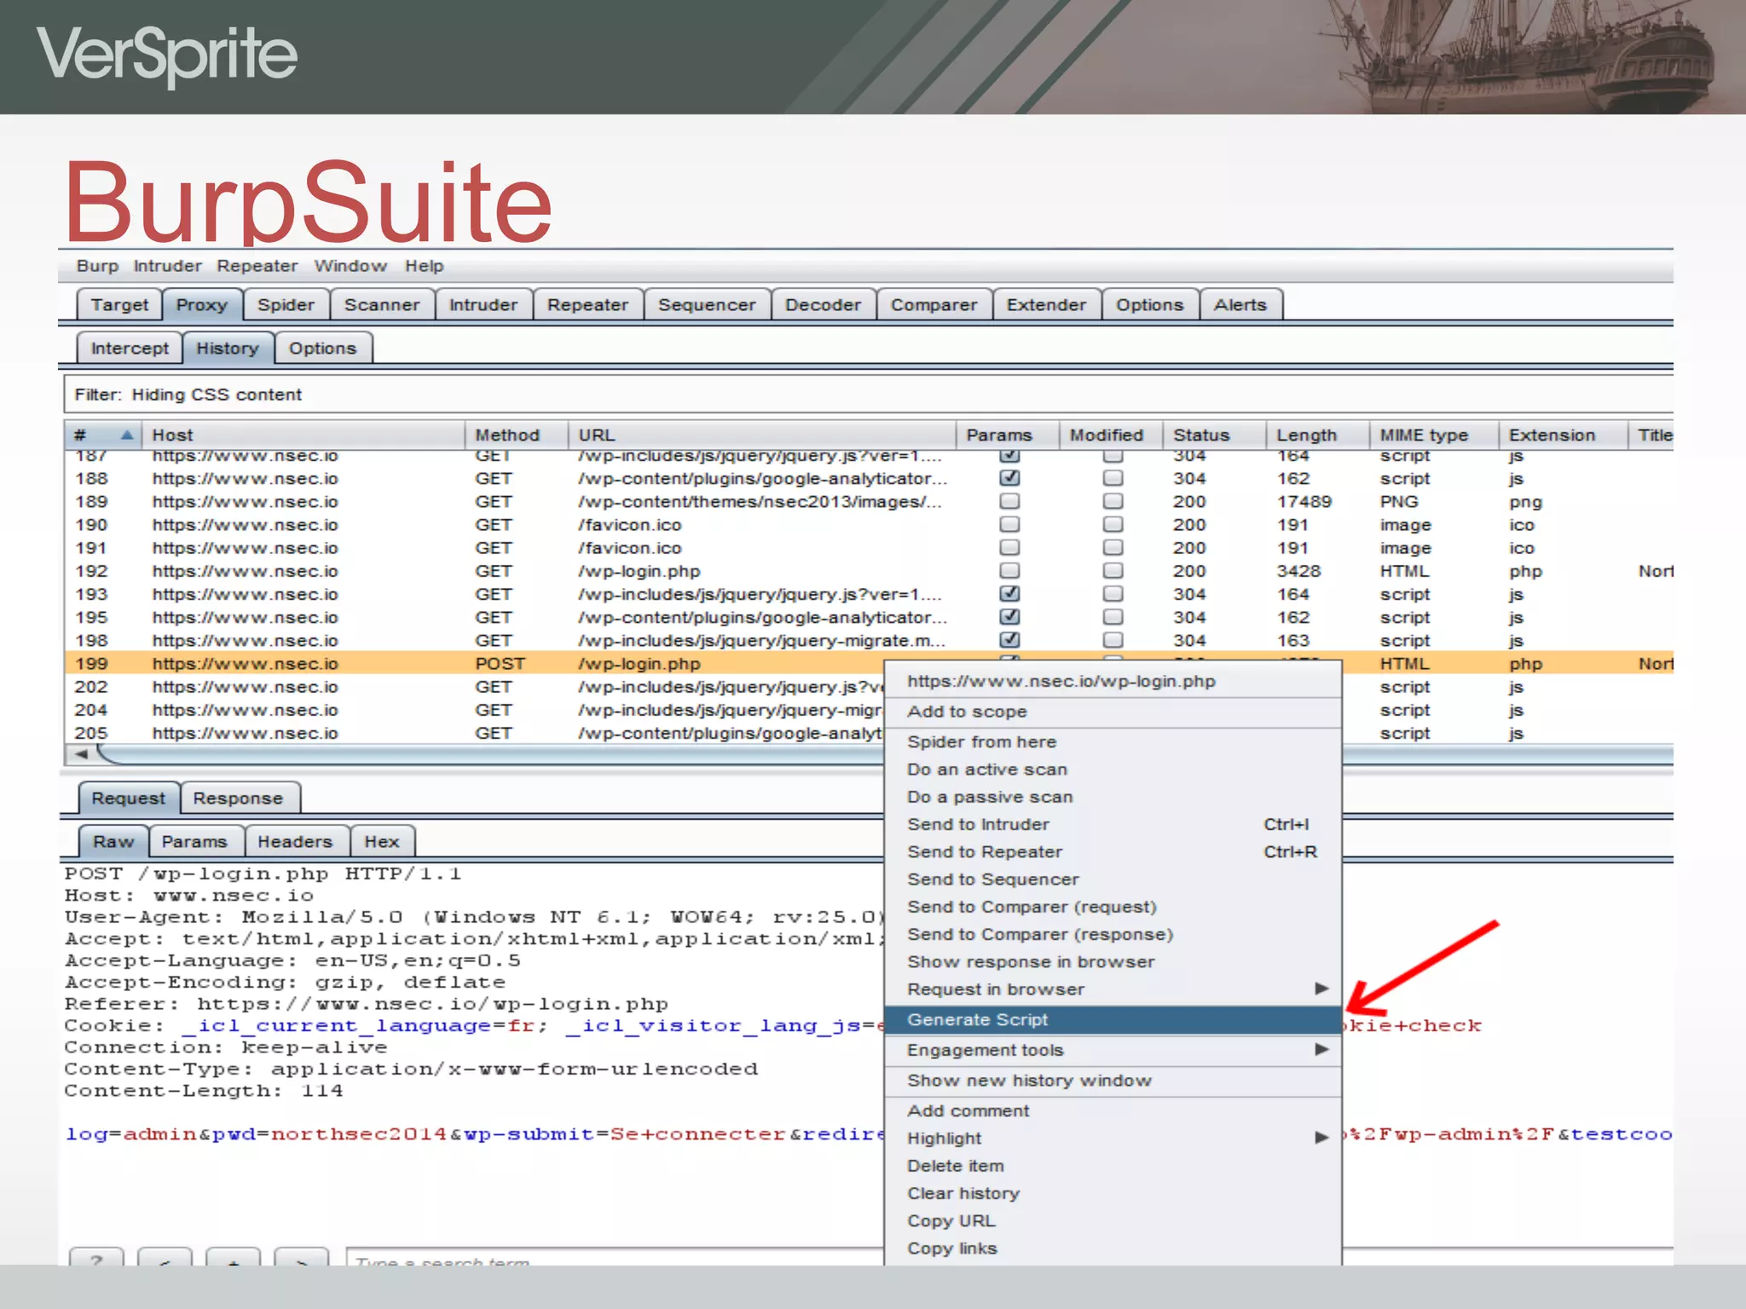
Task: Choose Spider from here
Action: [1113, 742]
